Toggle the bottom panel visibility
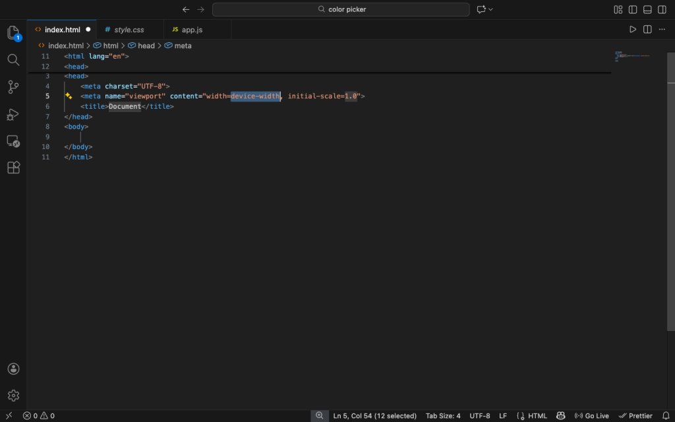The height and width of the screenshot is (422, 675). [x=647, y=9]
